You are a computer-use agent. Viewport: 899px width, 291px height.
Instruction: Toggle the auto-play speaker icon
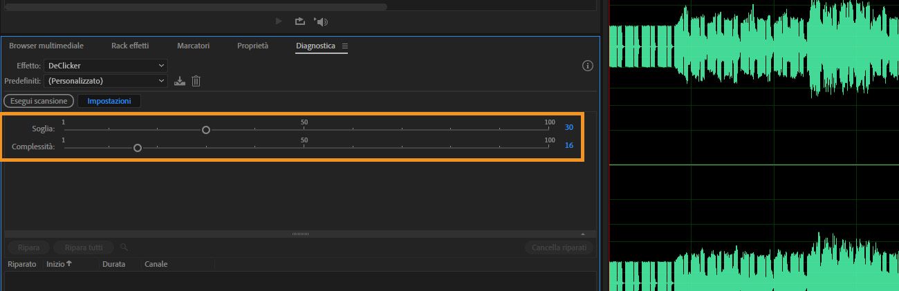pyautogui.click(x=321, y=21)
